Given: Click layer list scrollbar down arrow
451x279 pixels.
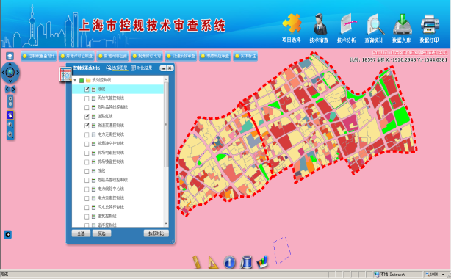Looking at the screenshot, I should [166, 224].
